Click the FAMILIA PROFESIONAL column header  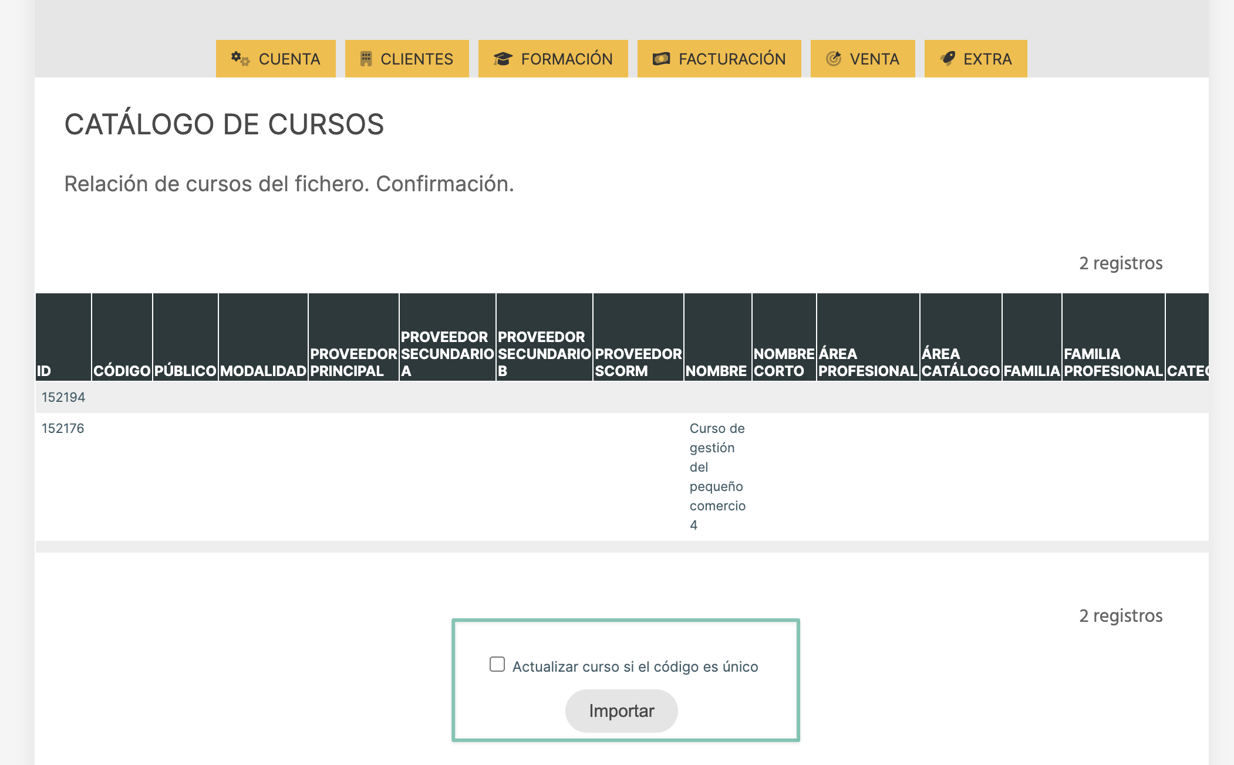point(1113,362)
